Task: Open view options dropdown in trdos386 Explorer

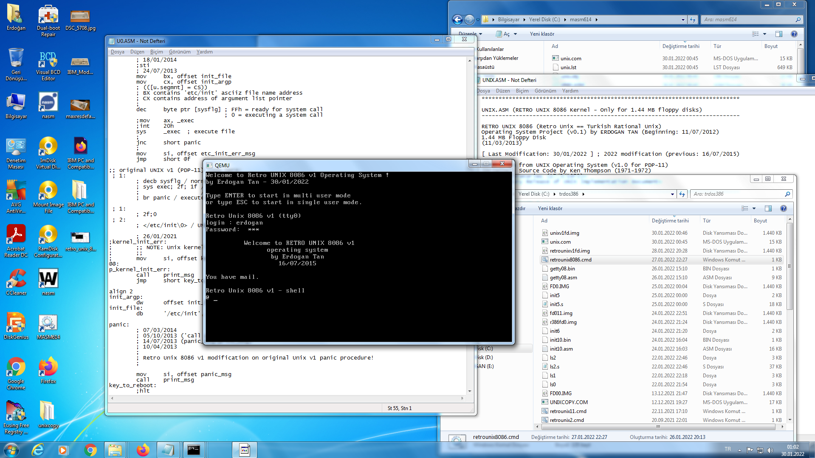Action: pyautogui.click(x=754, y=208)
